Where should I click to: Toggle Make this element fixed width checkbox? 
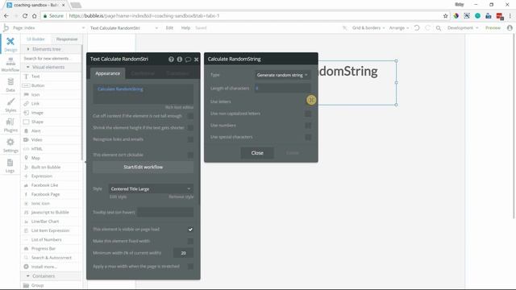pyautogui.click(x=190, y=242)
